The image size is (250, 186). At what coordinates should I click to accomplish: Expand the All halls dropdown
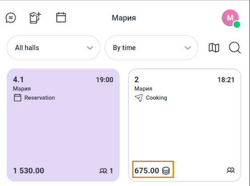click(53, 48)
